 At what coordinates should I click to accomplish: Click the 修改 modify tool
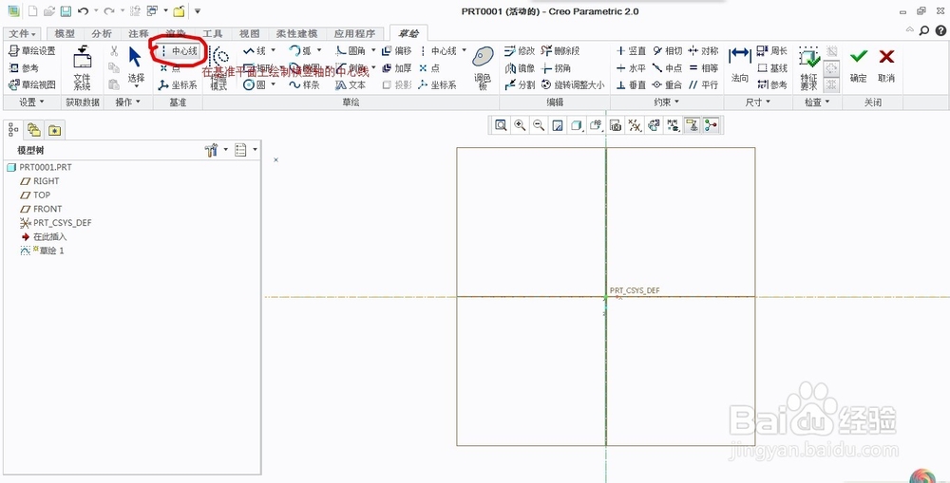tap(520, 51)
